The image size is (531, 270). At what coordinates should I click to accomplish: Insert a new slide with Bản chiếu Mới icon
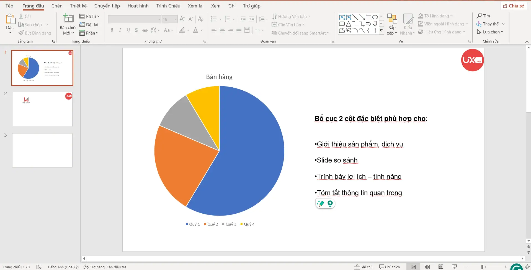coord(68,19)
